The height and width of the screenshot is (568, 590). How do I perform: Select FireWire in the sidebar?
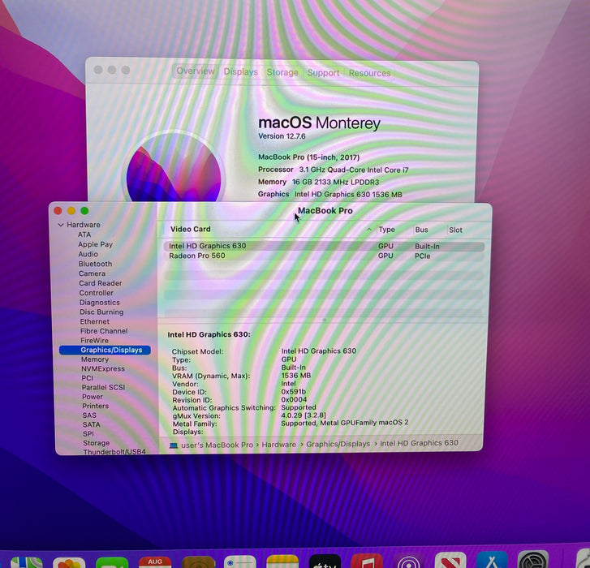[94, 341]
